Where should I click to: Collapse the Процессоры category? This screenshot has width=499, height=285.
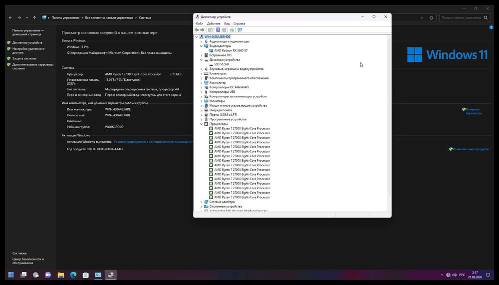pos(201,124)
